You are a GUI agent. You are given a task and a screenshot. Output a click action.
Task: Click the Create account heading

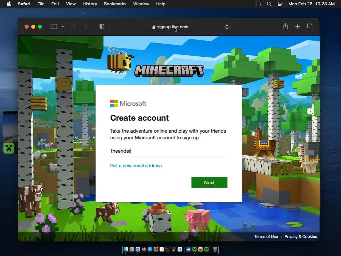140,118
